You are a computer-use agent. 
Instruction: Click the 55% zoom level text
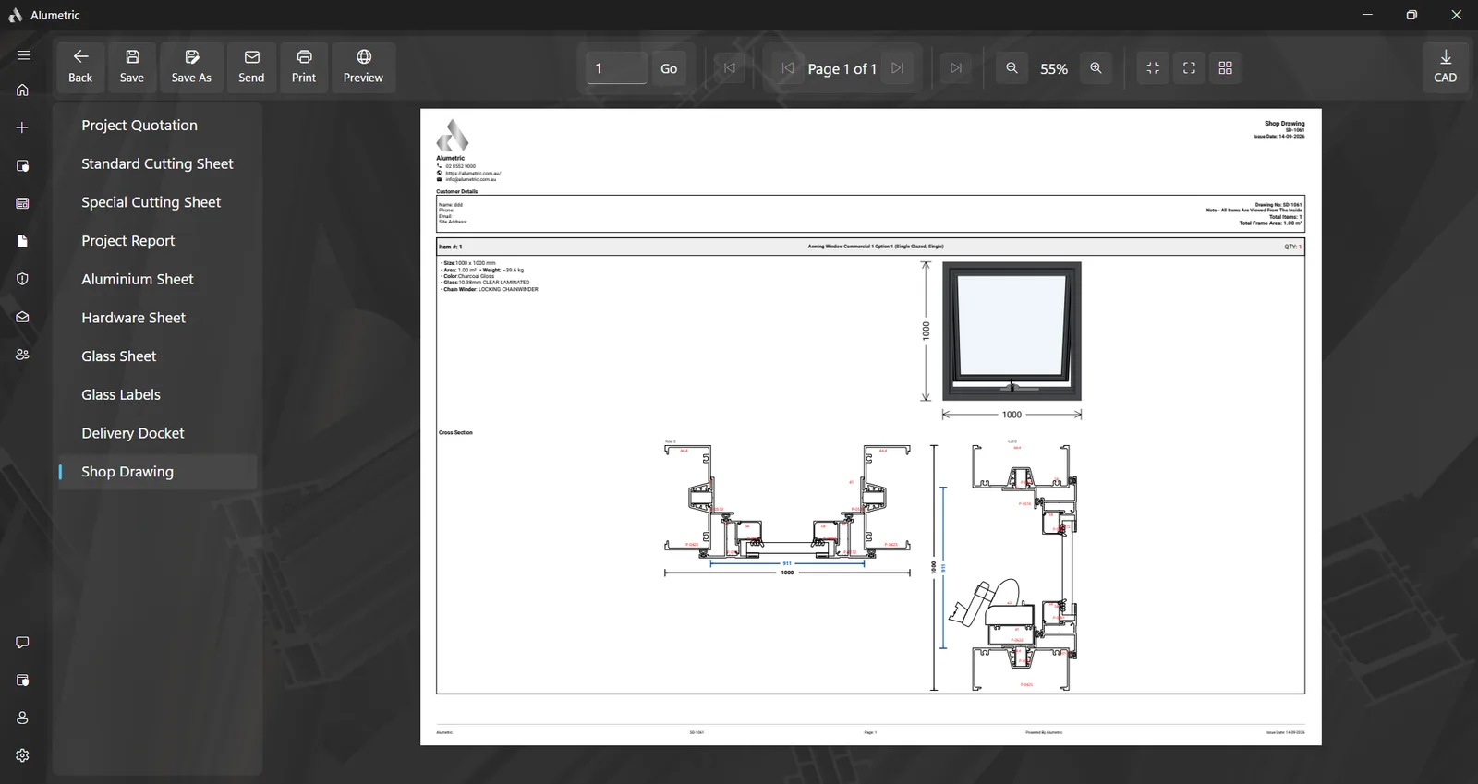point(1054,69)
